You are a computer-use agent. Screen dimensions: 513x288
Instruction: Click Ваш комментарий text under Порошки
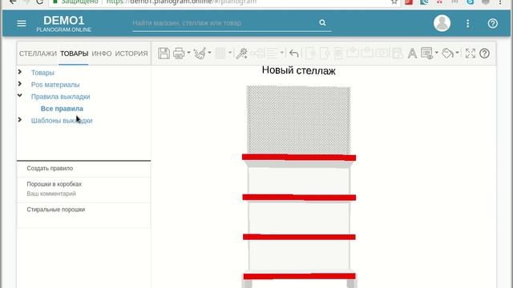pos(51,194)
